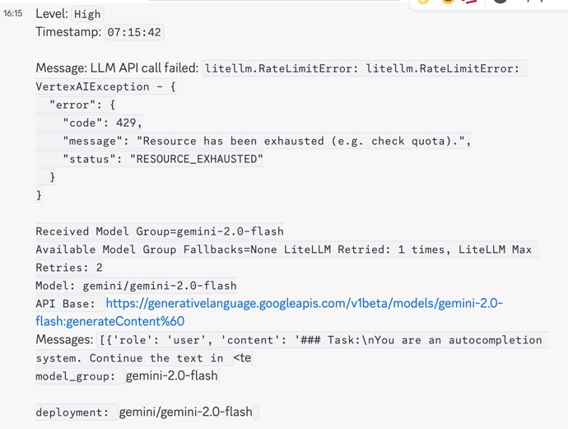
Task: Open the generativelanguage.googleapis.com API Base link
Action: [304, 303]
